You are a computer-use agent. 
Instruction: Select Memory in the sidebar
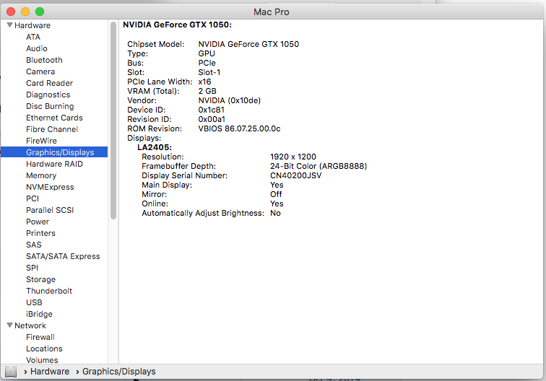coord(41,175)
